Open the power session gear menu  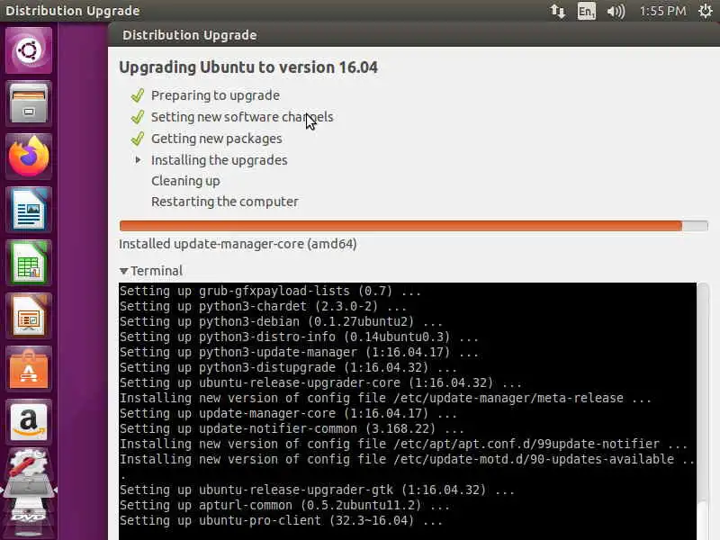[706, 11]
